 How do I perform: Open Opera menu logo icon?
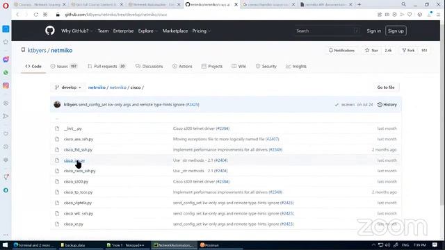6,6
